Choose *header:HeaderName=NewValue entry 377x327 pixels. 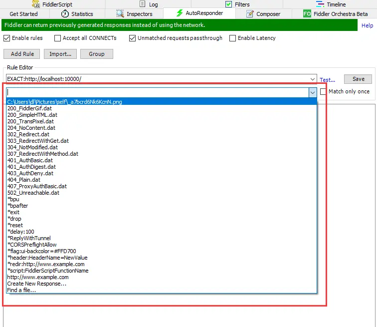tap(162, 258)
